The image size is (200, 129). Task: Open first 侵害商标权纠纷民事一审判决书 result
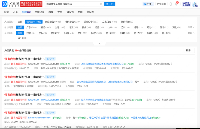coord(24,59)
